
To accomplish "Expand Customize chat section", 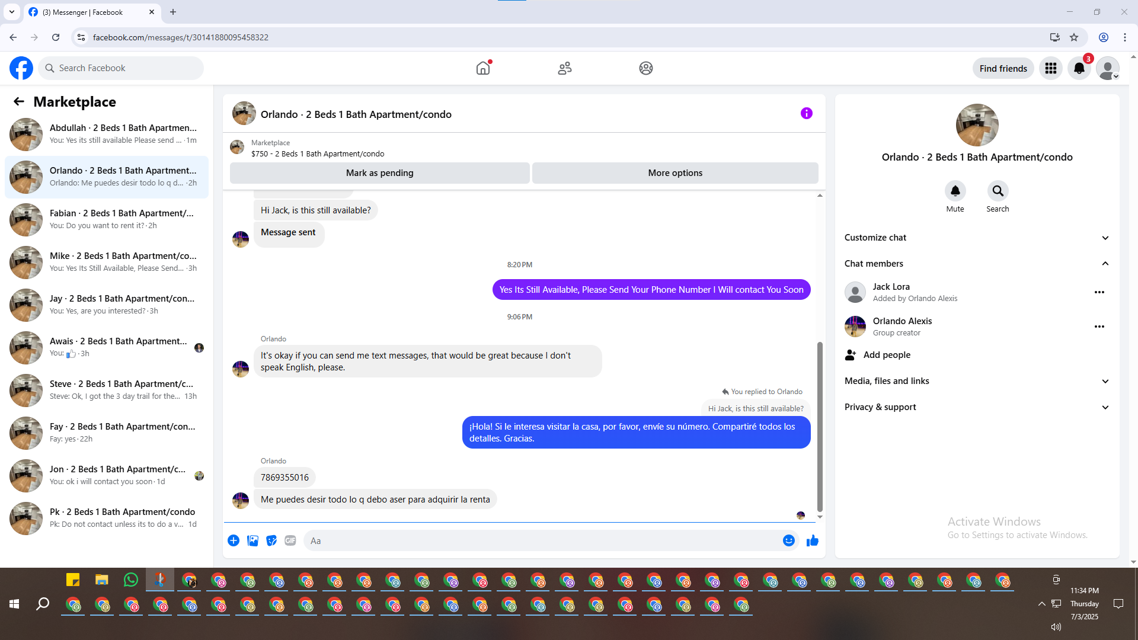I will [x=976, y=238].
